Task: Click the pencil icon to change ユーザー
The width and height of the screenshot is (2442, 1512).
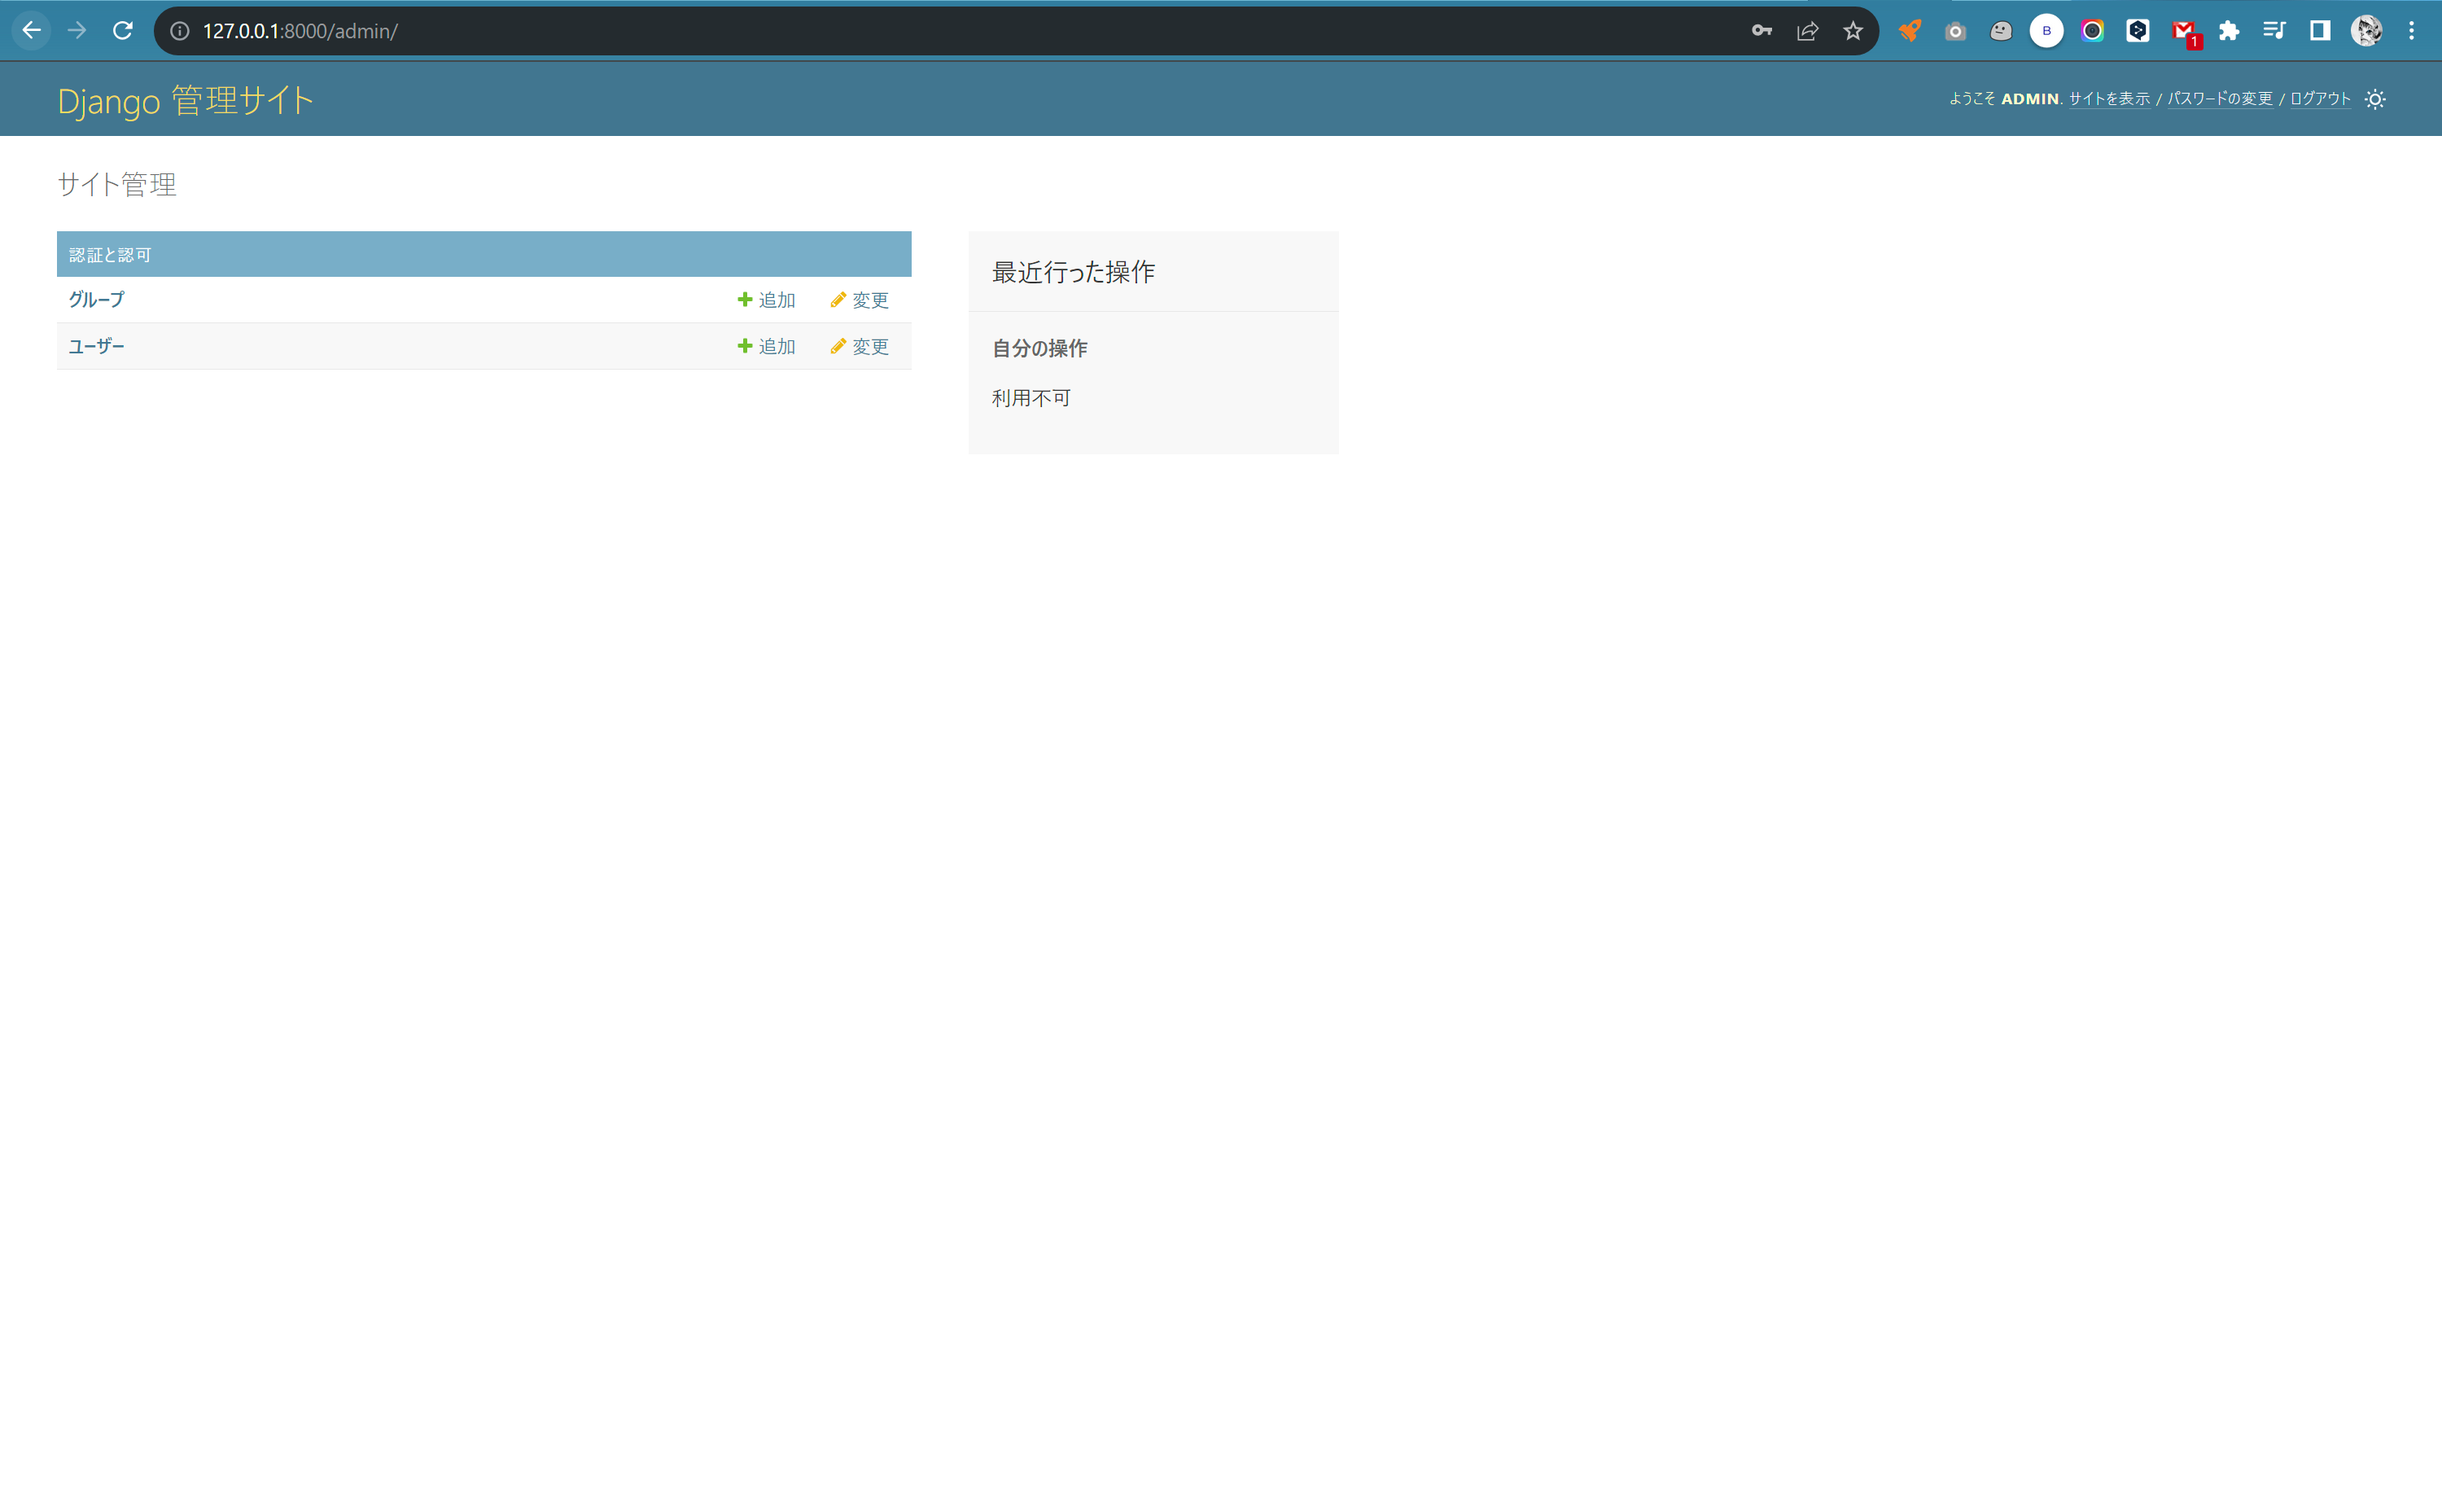Action: click(x=840, y=346)
